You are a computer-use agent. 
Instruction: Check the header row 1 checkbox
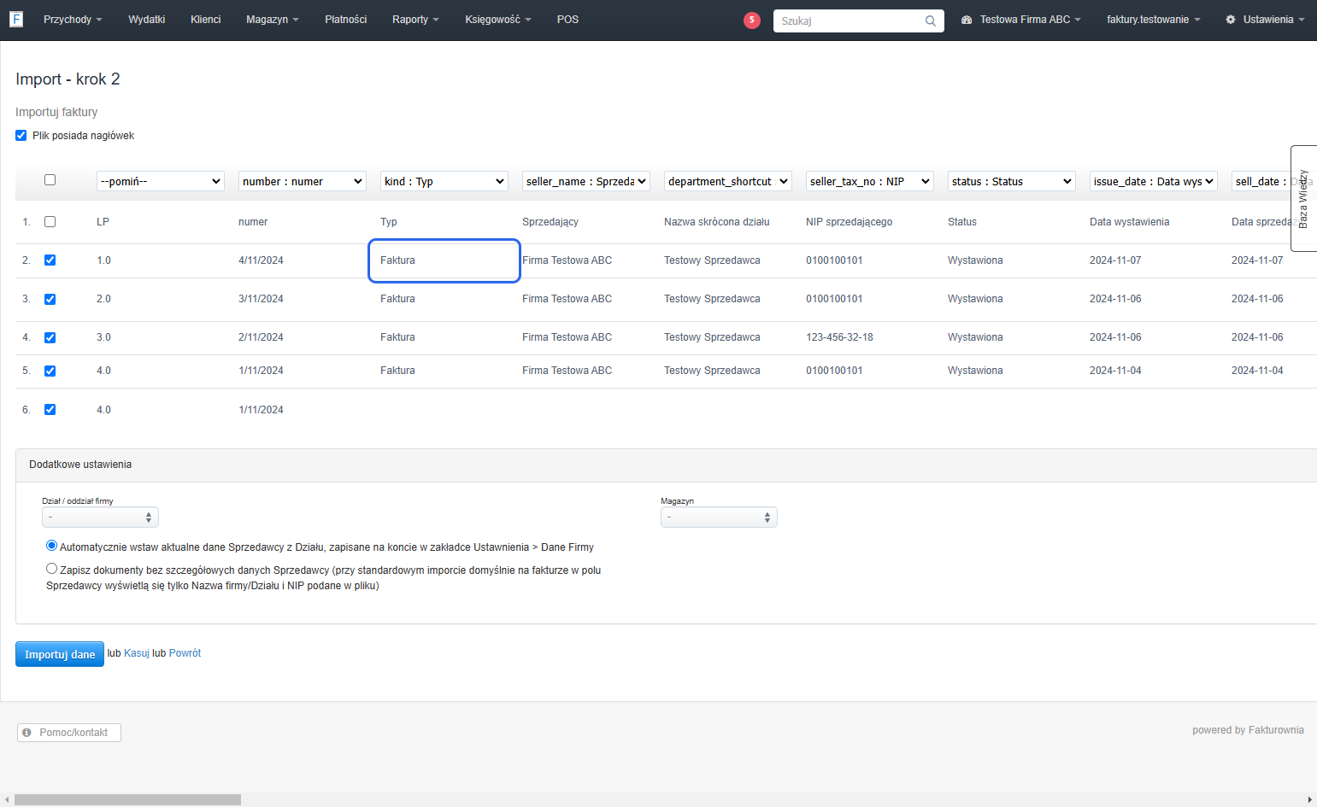pyautogui.click(x=50, y=222)
